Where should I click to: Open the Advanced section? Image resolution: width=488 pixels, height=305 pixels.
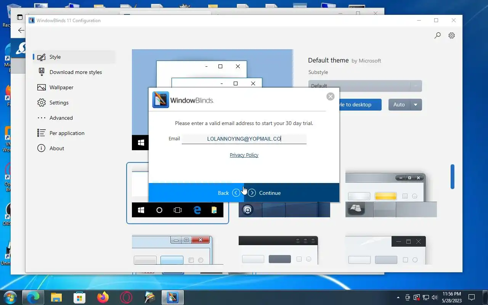point(74,118)
